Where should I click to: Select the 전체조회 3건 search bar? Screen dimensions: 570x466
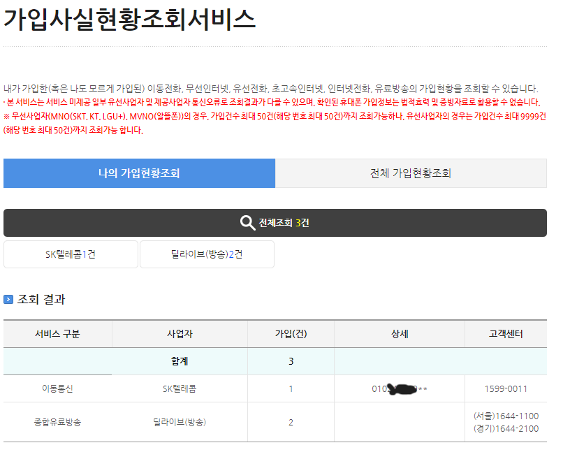click(277, 223)
